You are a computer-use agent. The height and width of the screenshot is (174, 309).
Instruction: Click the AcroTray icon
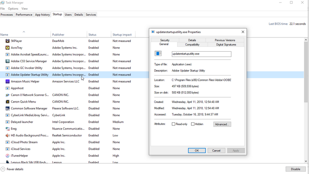click(8, 48)
